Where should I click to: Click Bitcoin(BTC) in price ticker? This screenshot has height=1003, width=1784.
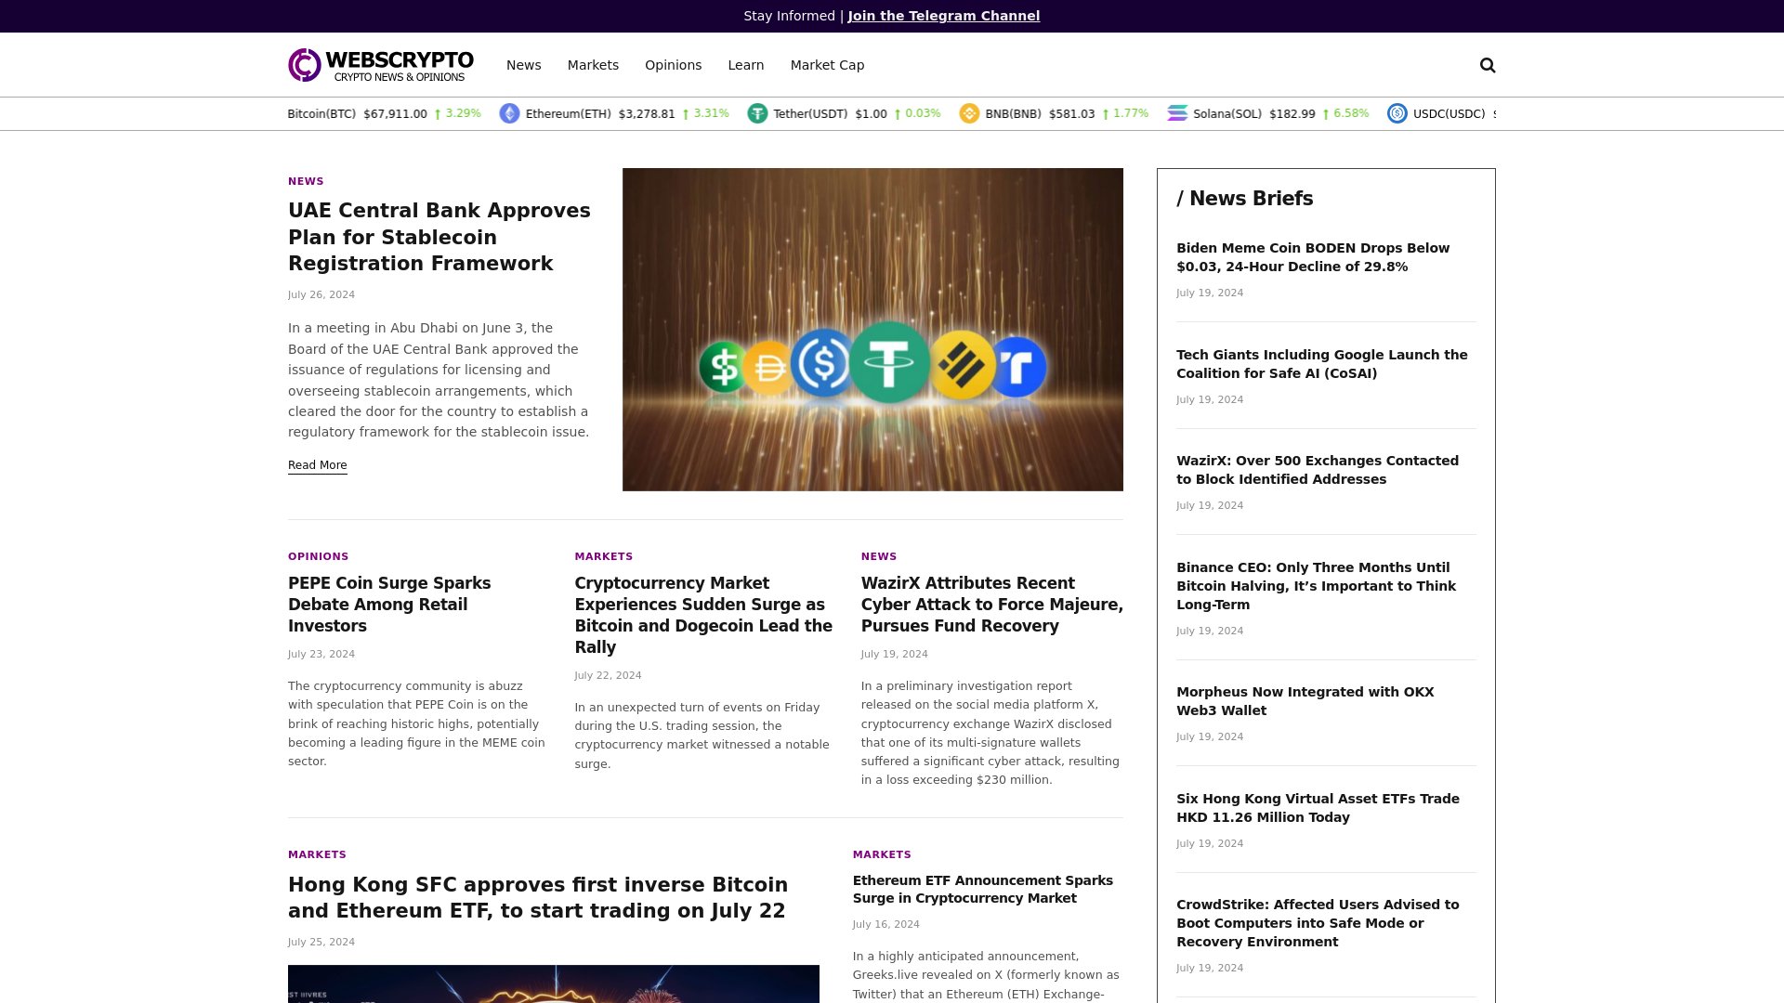(321, 114)
